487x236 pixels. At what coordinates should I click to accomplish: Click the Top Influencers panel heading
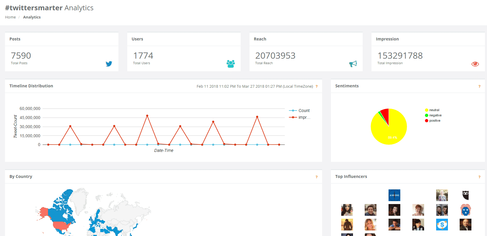[351, 176]
